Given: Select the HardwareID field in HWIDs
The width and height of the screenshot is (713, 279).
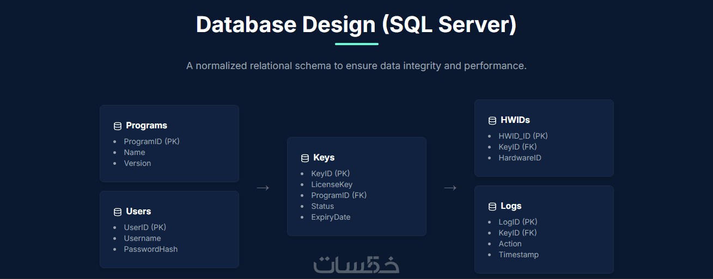Looking at the screenshot, I should pos(520,158).
